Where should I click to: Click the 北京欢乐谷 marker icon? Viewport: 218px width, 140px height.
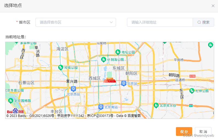156,105
